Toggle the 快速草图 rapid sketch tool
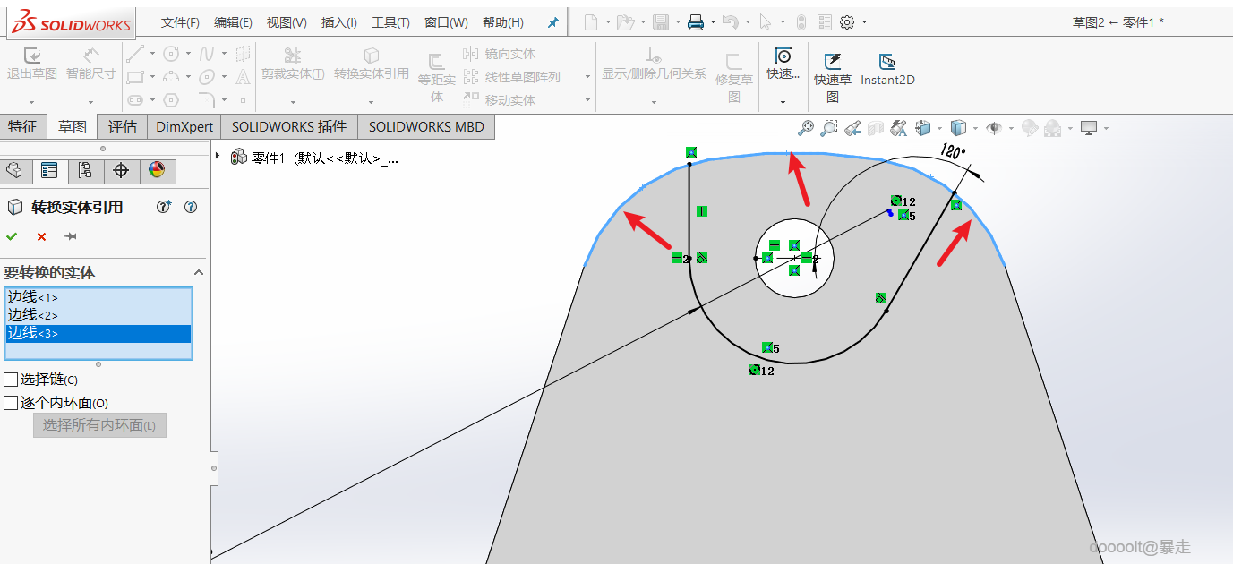The height and width of the screenshot is (564, 1233). point(832,76)
